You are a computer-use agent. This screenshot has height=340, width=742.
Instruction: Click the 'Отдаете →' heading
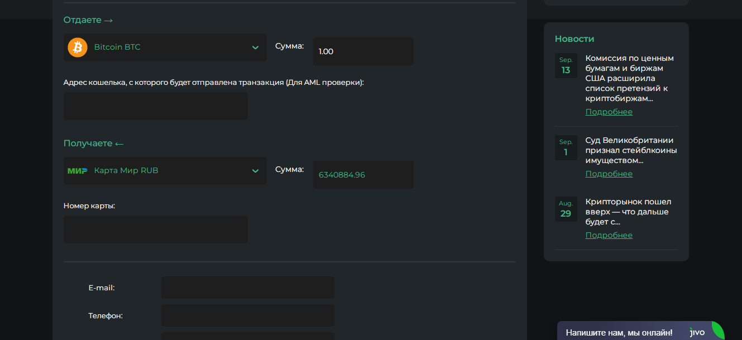(88, 20)
